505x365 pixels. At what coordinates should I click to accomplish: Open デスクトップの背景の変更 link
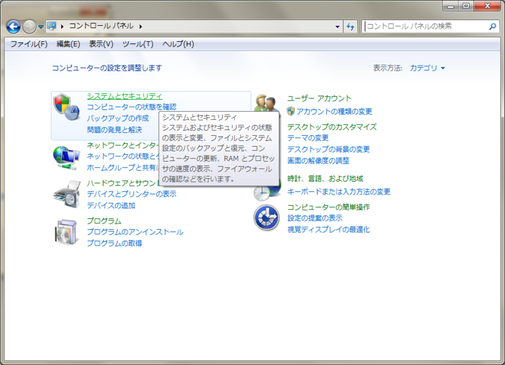[x=328, y=149]
